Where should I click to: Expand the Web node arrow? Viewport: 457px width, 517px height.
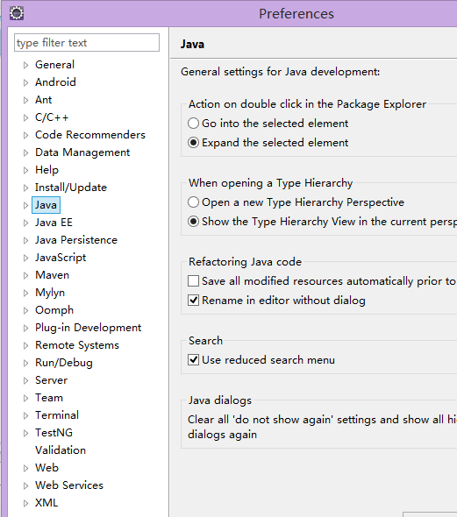coord(25,468)
